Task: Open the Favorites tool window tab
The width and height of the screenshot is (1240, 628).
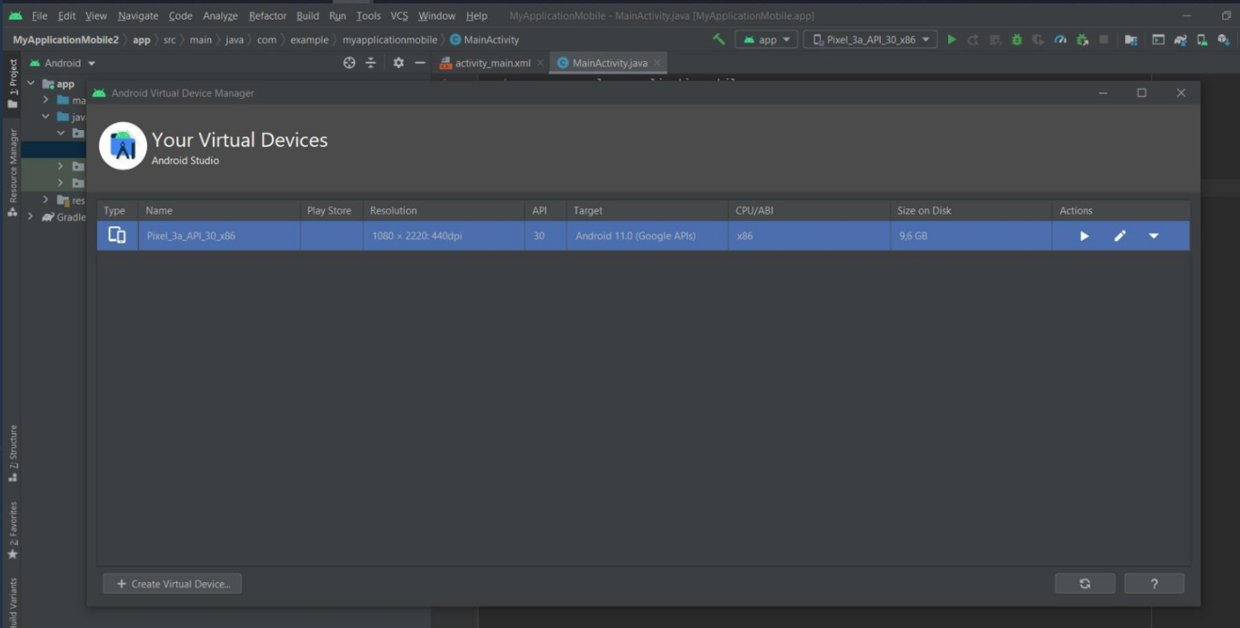Action: (13, 530)
